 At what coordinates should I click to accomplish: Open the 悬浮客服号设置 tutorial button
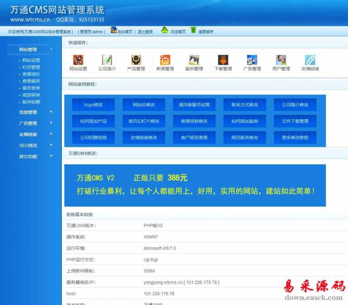(194, 104)
